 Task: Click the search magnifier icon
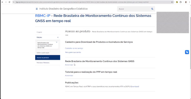click(152, 9)
